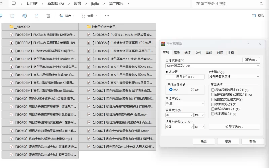Open the 注释 tab in the dialog

click(x=231, y=53)
